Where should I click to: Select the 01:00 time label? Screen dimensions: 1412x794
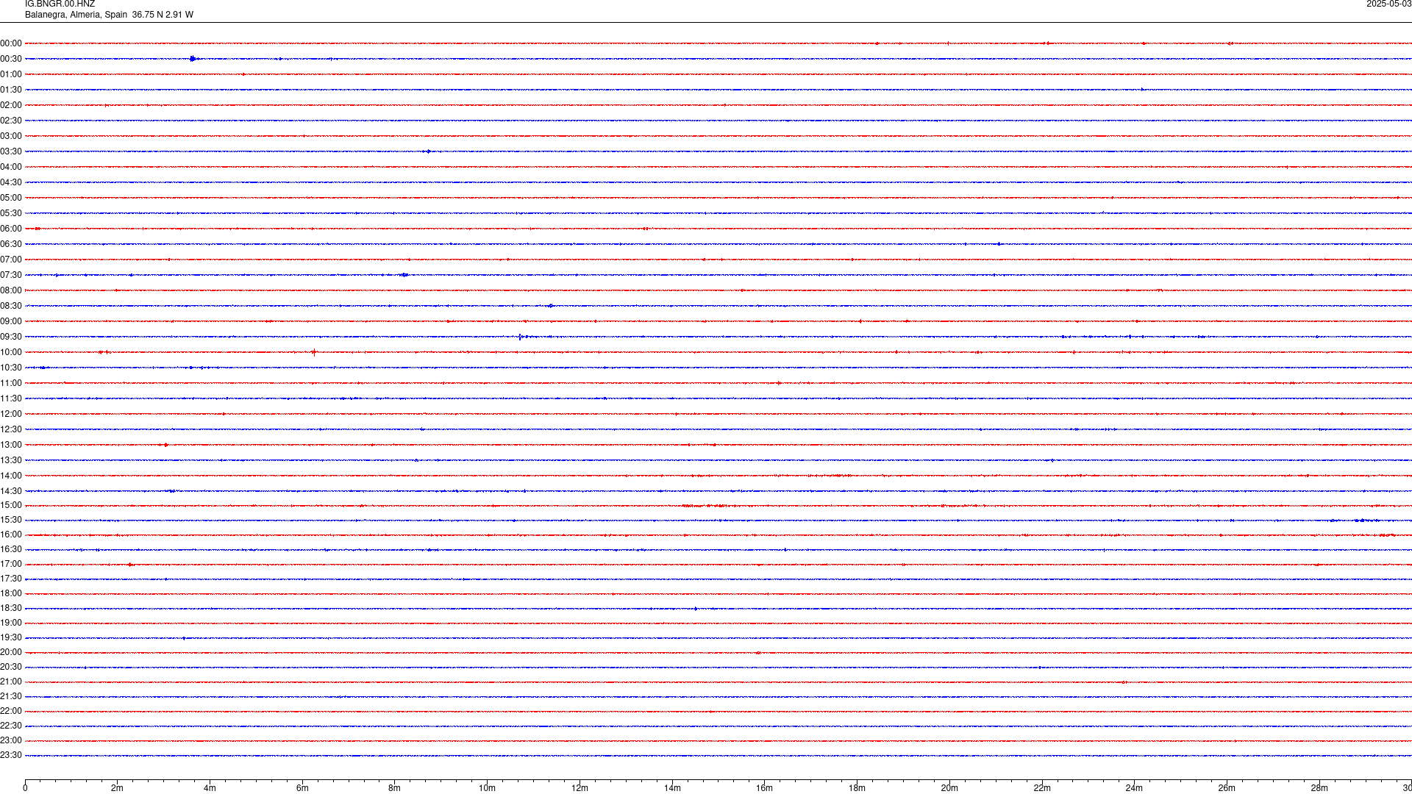point(11,74)
